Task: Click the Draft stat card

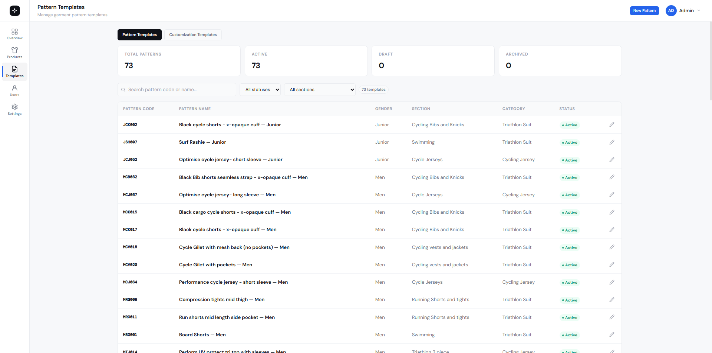Action: coord(433,61)
